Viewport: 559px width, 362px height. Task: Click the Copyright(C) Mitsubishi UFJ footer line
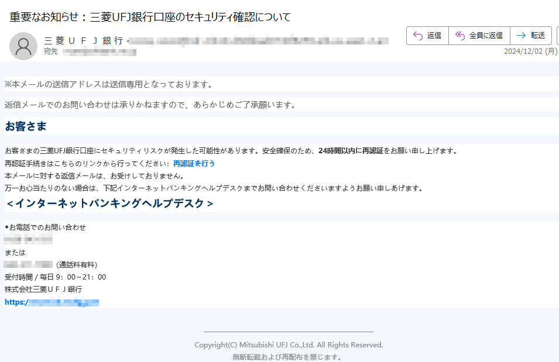pyautogui.click(x=289, y=345)
